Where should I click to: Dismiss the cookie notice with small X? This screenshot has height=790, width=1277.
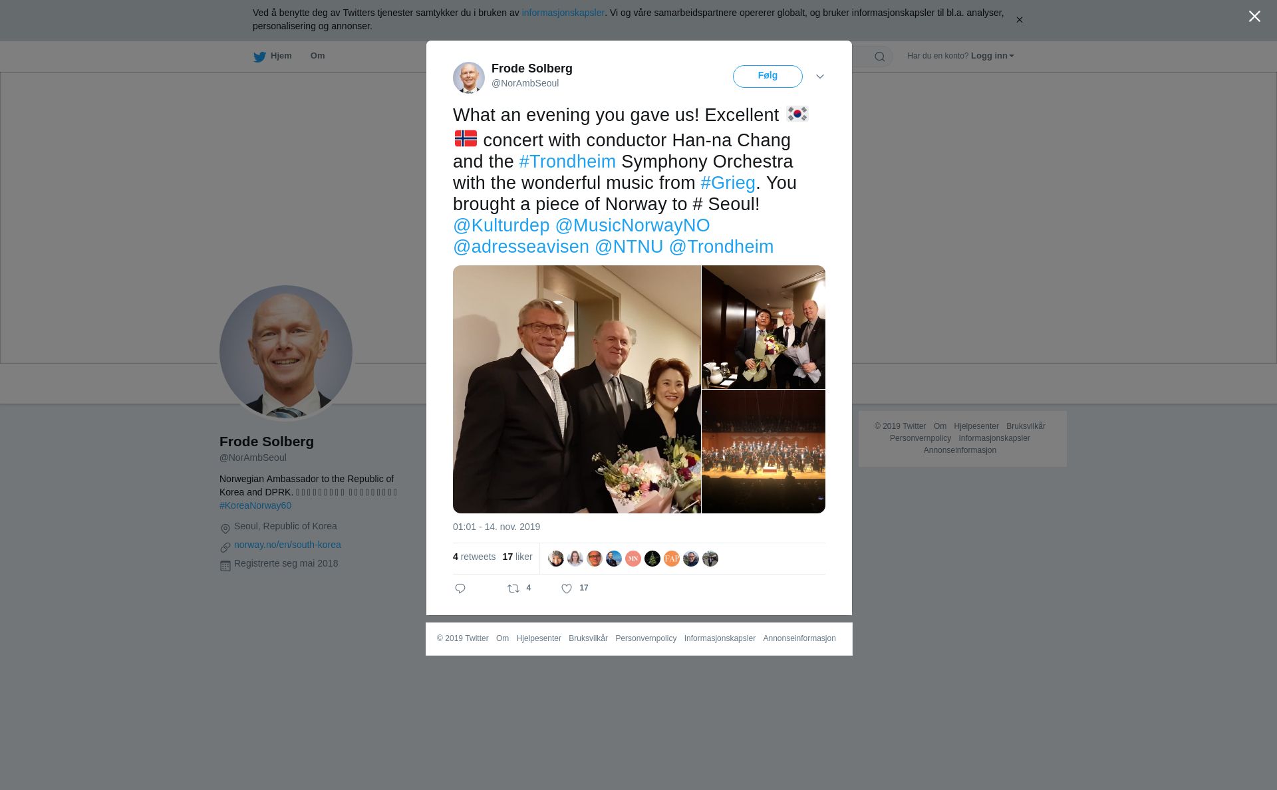pos(1019,20)
